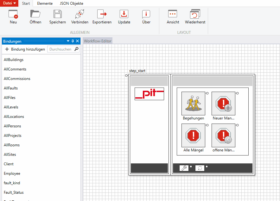The image size is (280, 201).
Task: Click the Update download icon
Action: (124, 14)
